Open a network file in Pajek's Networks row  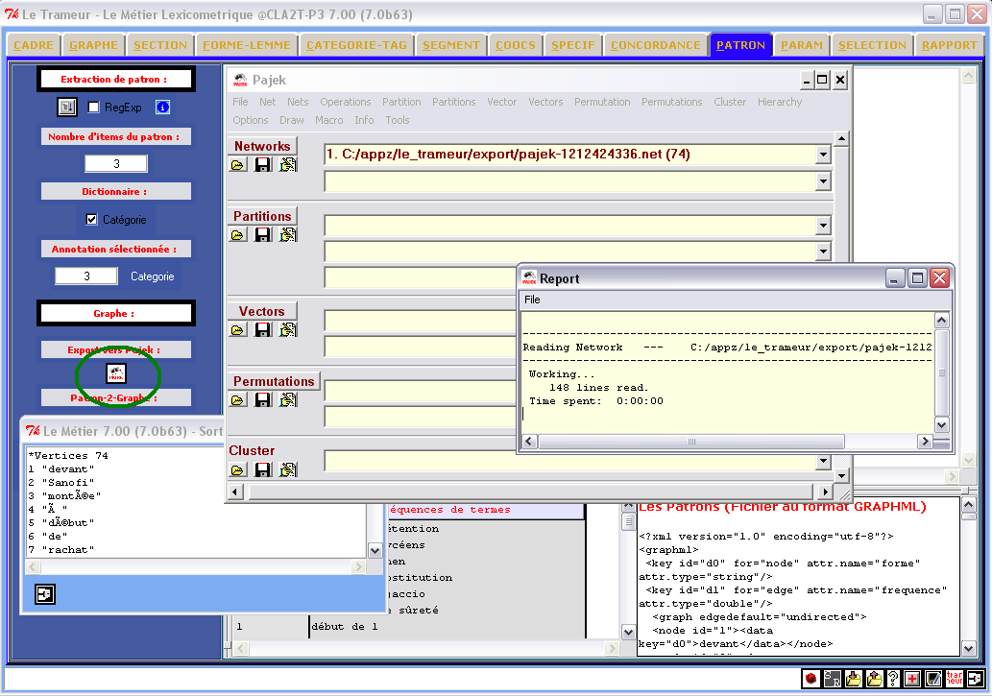(x=238, y=165)
